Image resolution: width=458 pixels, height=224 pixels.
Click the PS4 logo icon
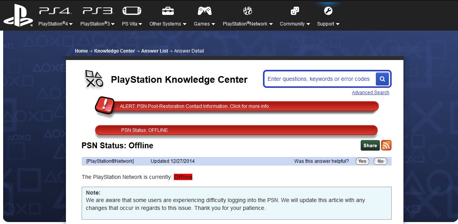point(55,11)
